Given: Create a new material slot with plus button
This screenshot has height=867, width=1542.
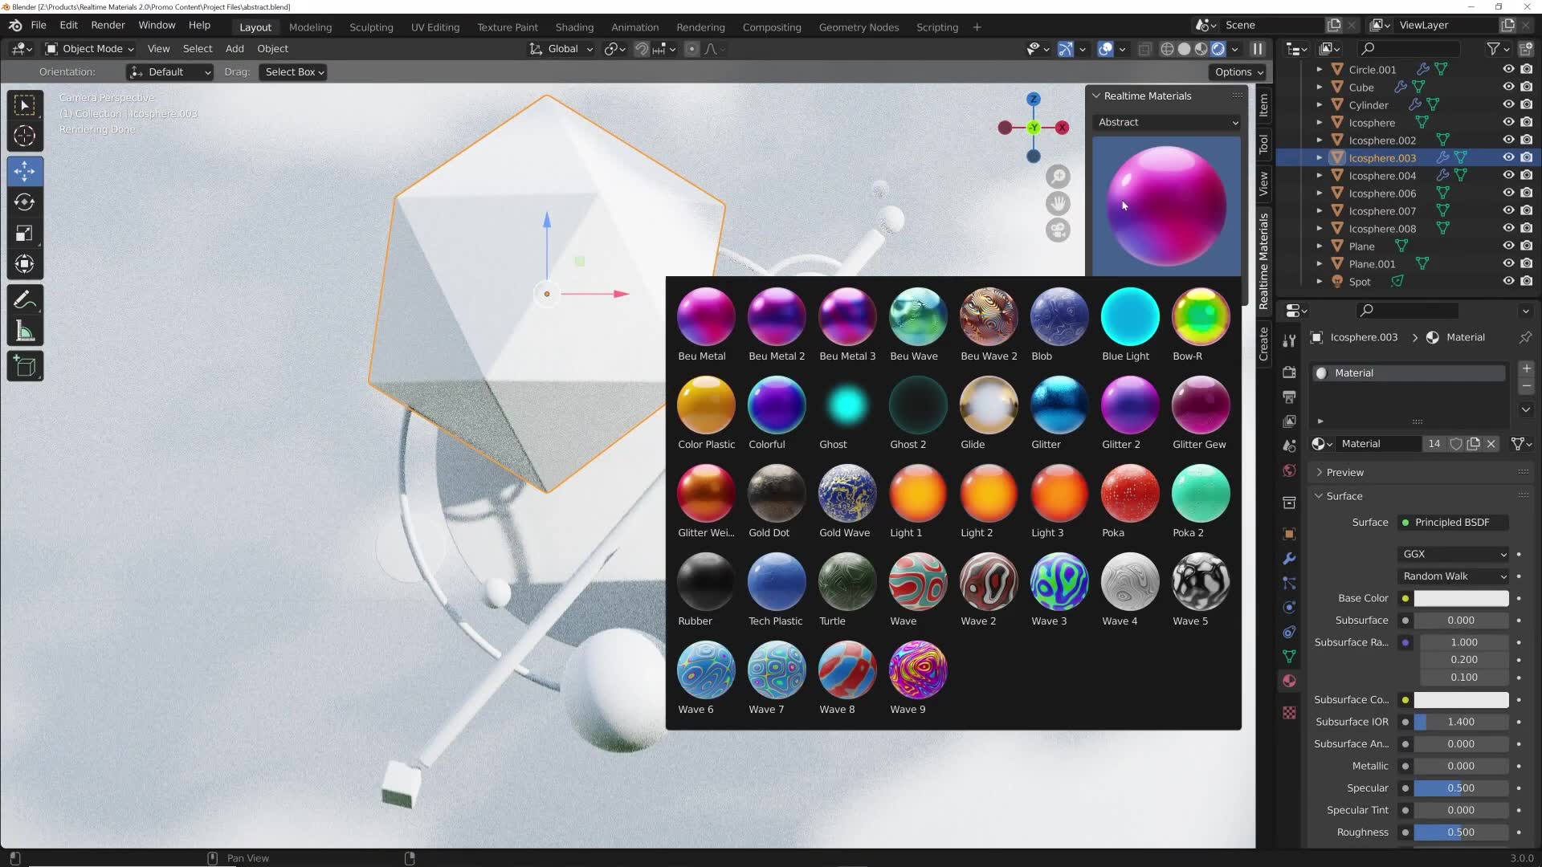Looking at the screenshot, I should point(1525,368).
